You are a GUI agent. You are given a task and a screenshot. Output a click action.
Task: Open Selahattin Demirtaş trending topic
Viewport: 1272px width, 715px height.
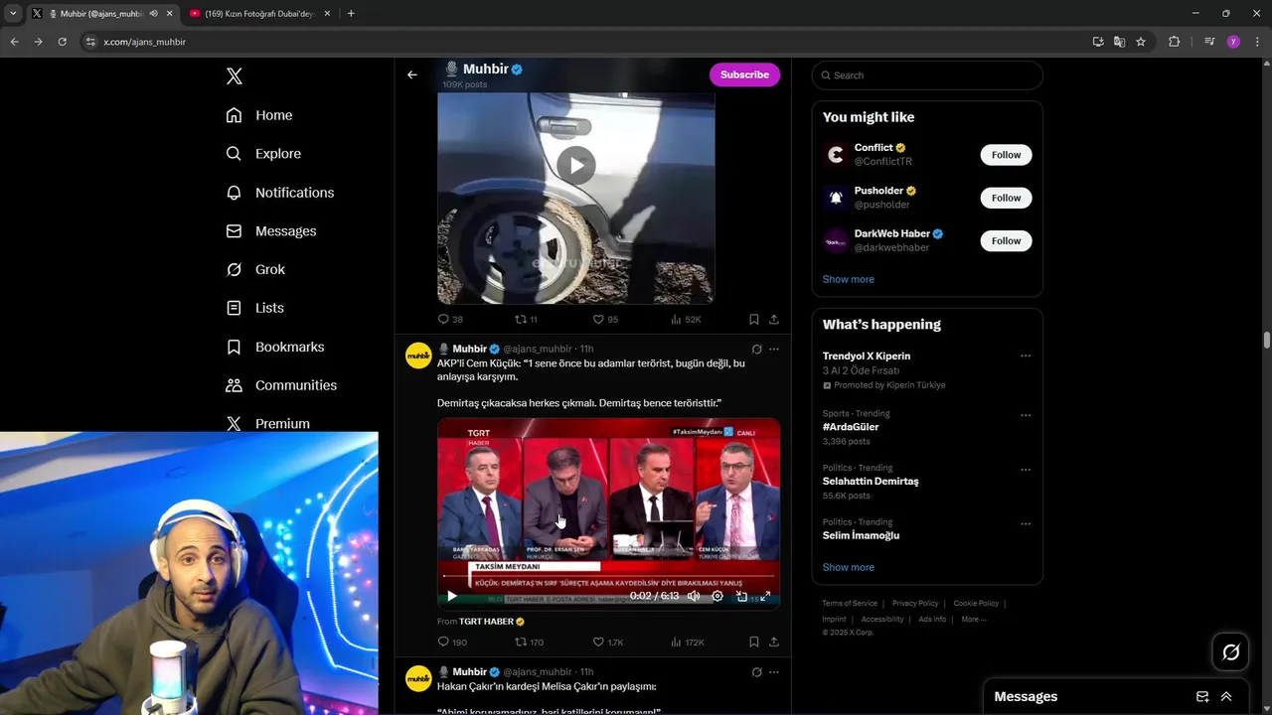click(x=871, y=482)
